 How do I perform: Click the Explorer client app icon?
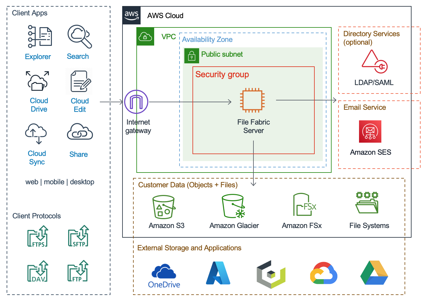40,37
